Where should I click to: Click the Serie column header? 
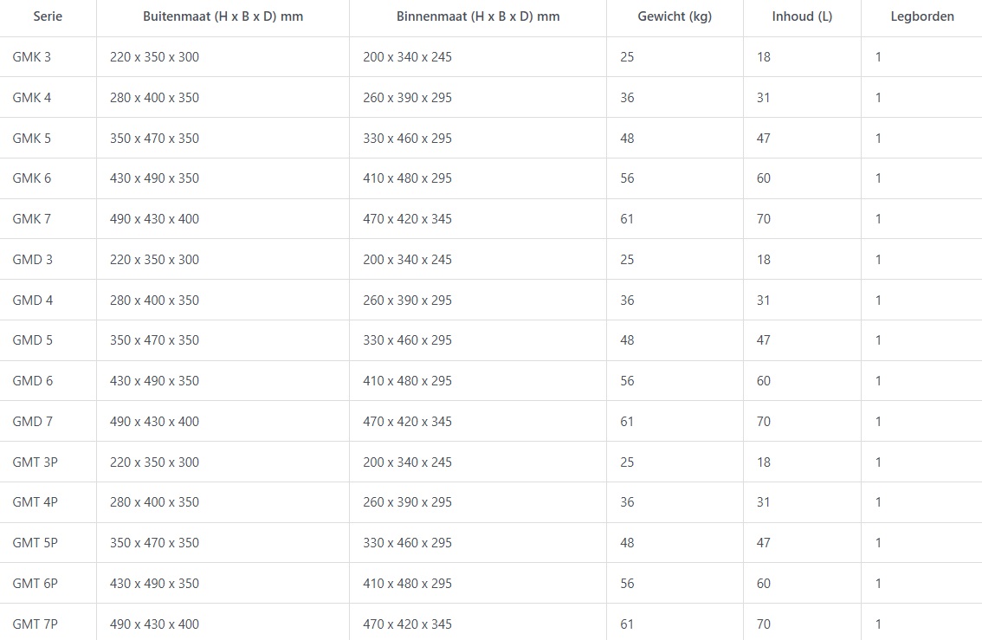(48, 16)
